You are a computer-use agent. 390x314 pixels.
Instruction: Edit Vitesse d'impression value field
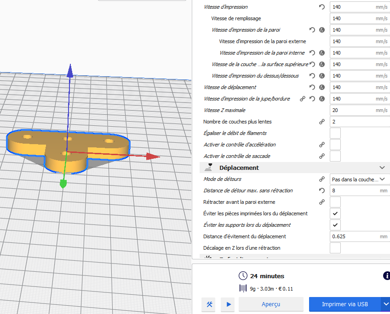[x=360, y=7]
